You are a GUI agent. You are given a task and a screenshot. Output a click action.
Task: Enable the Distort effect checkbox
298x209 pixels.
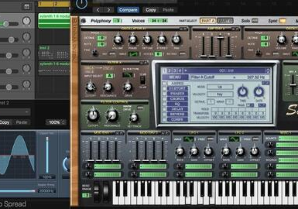pyautogui.click(x=164, y=89)
